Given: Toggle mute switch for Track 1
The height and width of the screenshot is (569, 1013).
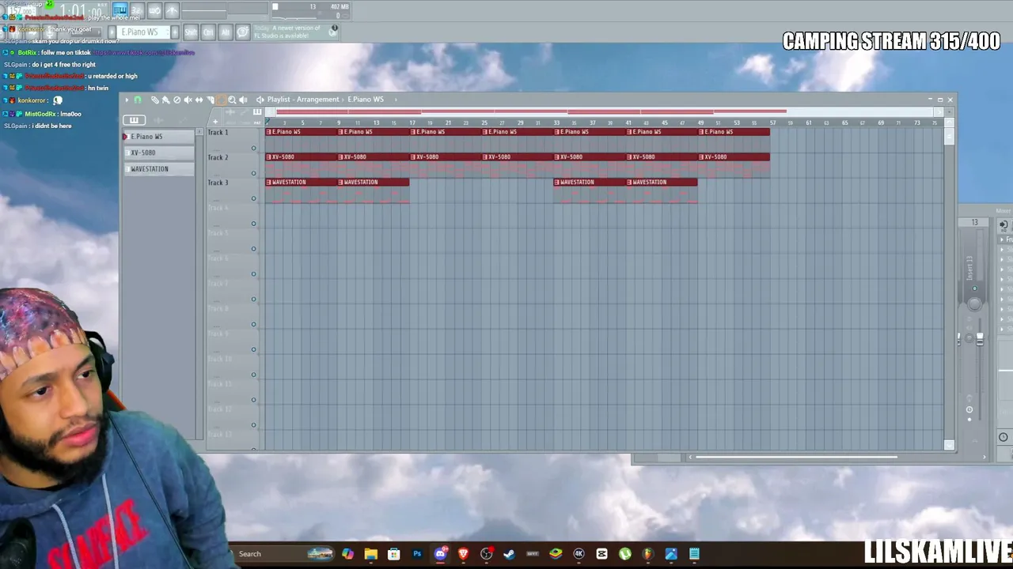Looking at the screenshot, I should coord(254,148).
